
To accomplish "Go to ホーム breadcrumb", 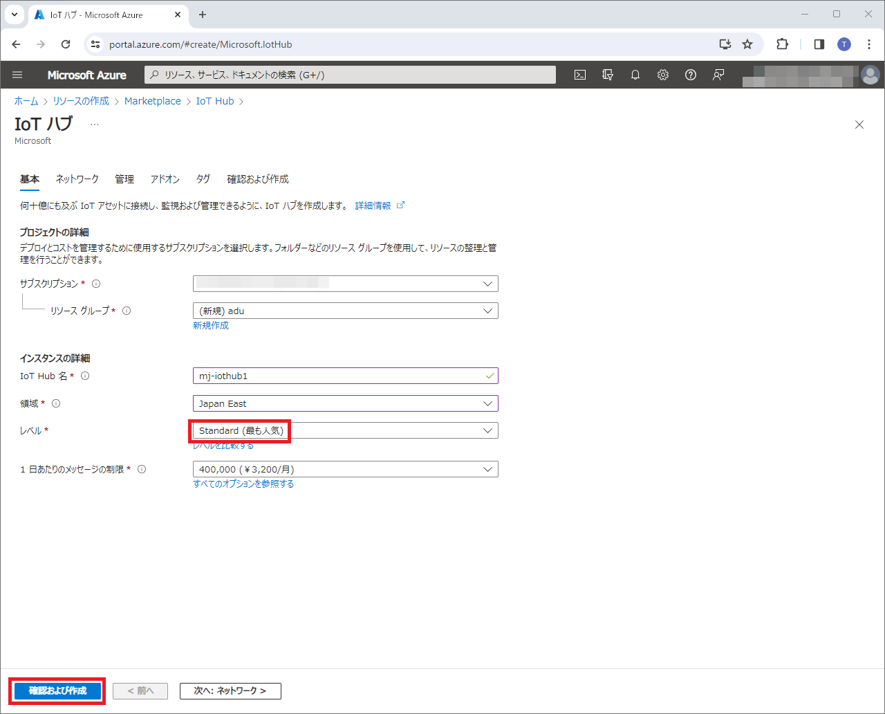I will coord(26,101).
